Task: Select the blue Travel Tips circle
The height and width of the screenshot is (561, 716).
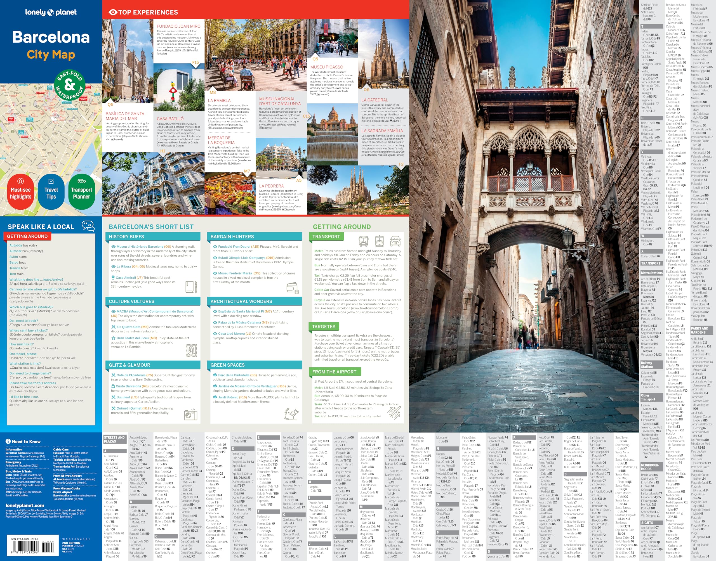Action: coord(51,191)
